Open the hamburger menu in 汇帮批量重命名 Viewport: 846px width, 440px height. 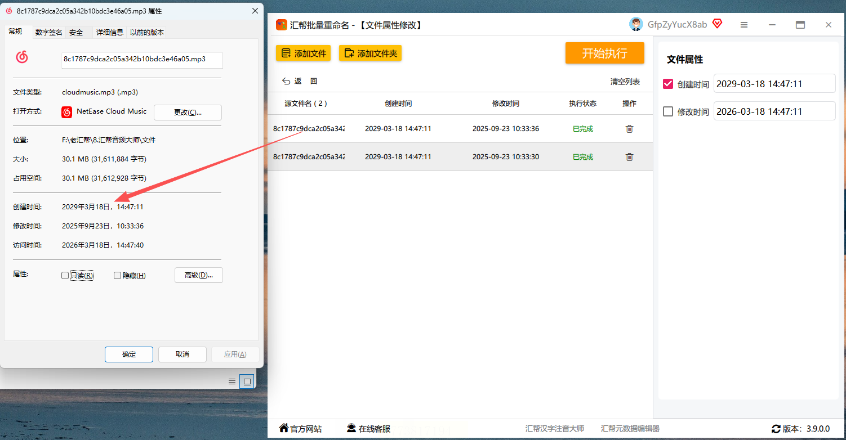click(744, 25)
